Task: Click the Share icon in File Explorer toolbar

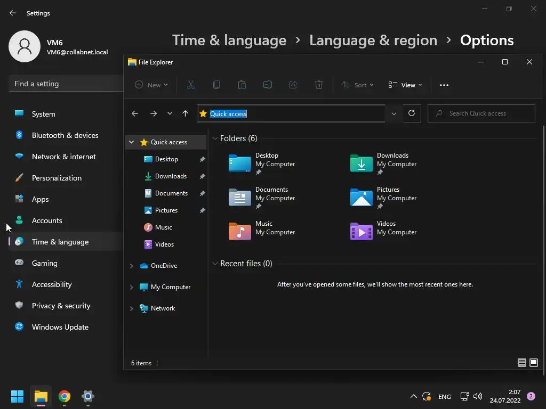Action: [x=293, y=85]
